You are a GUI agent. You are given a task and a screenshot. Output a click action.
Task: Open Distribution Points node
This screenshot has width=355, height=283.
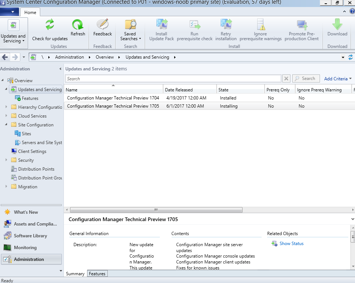pyautogui.click(x=33, y=169)
